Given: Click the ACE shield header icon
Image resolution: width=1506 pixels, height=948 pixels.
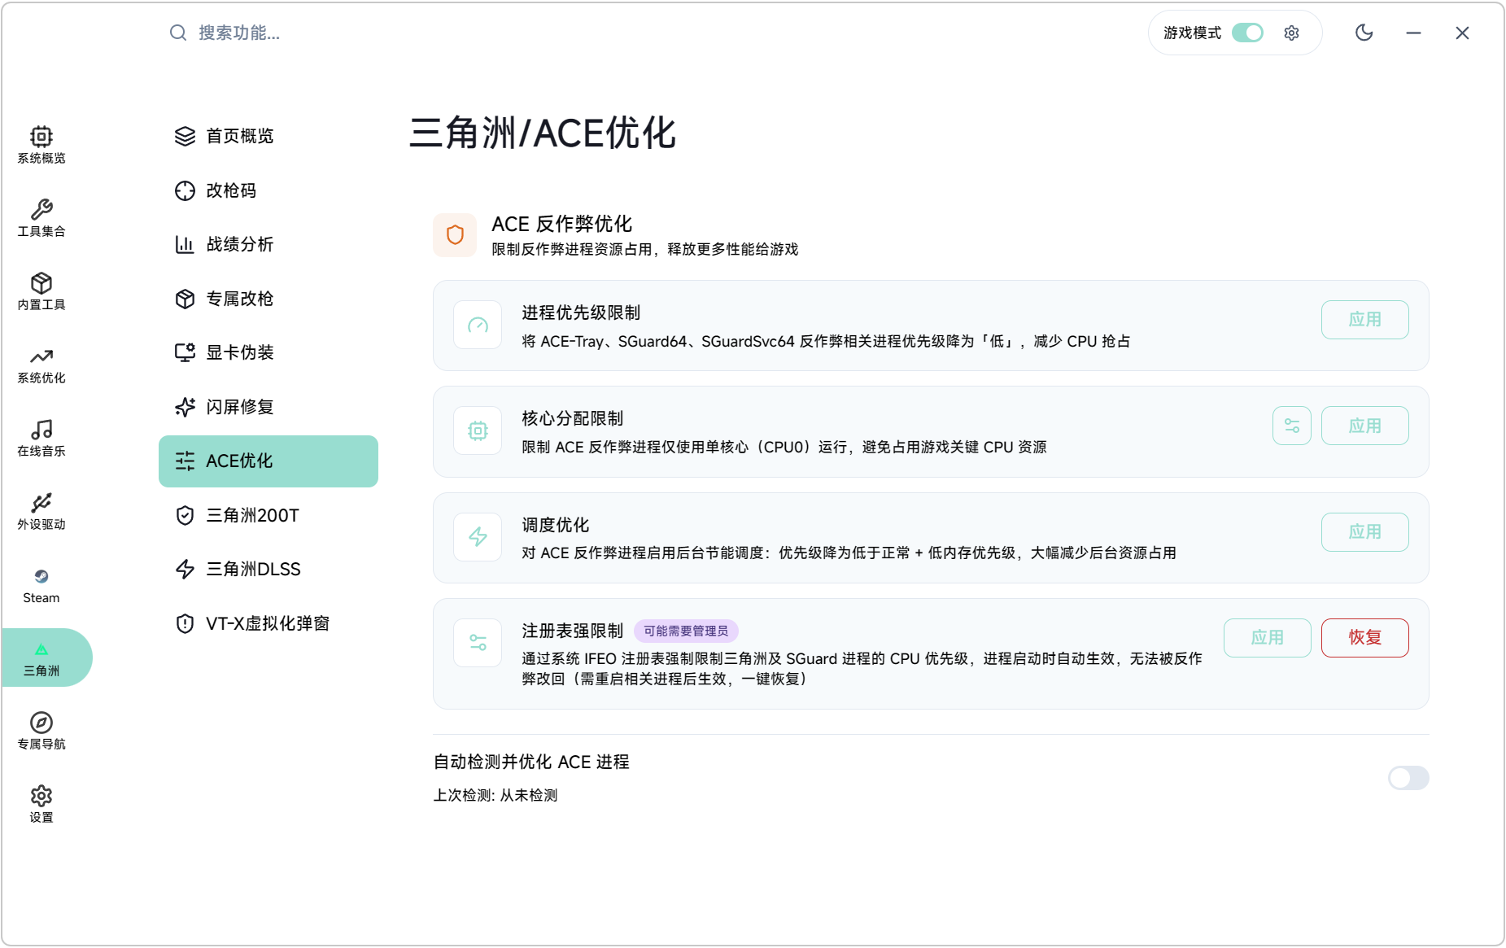Looking at the screenshot, I should tap(455, 235).
